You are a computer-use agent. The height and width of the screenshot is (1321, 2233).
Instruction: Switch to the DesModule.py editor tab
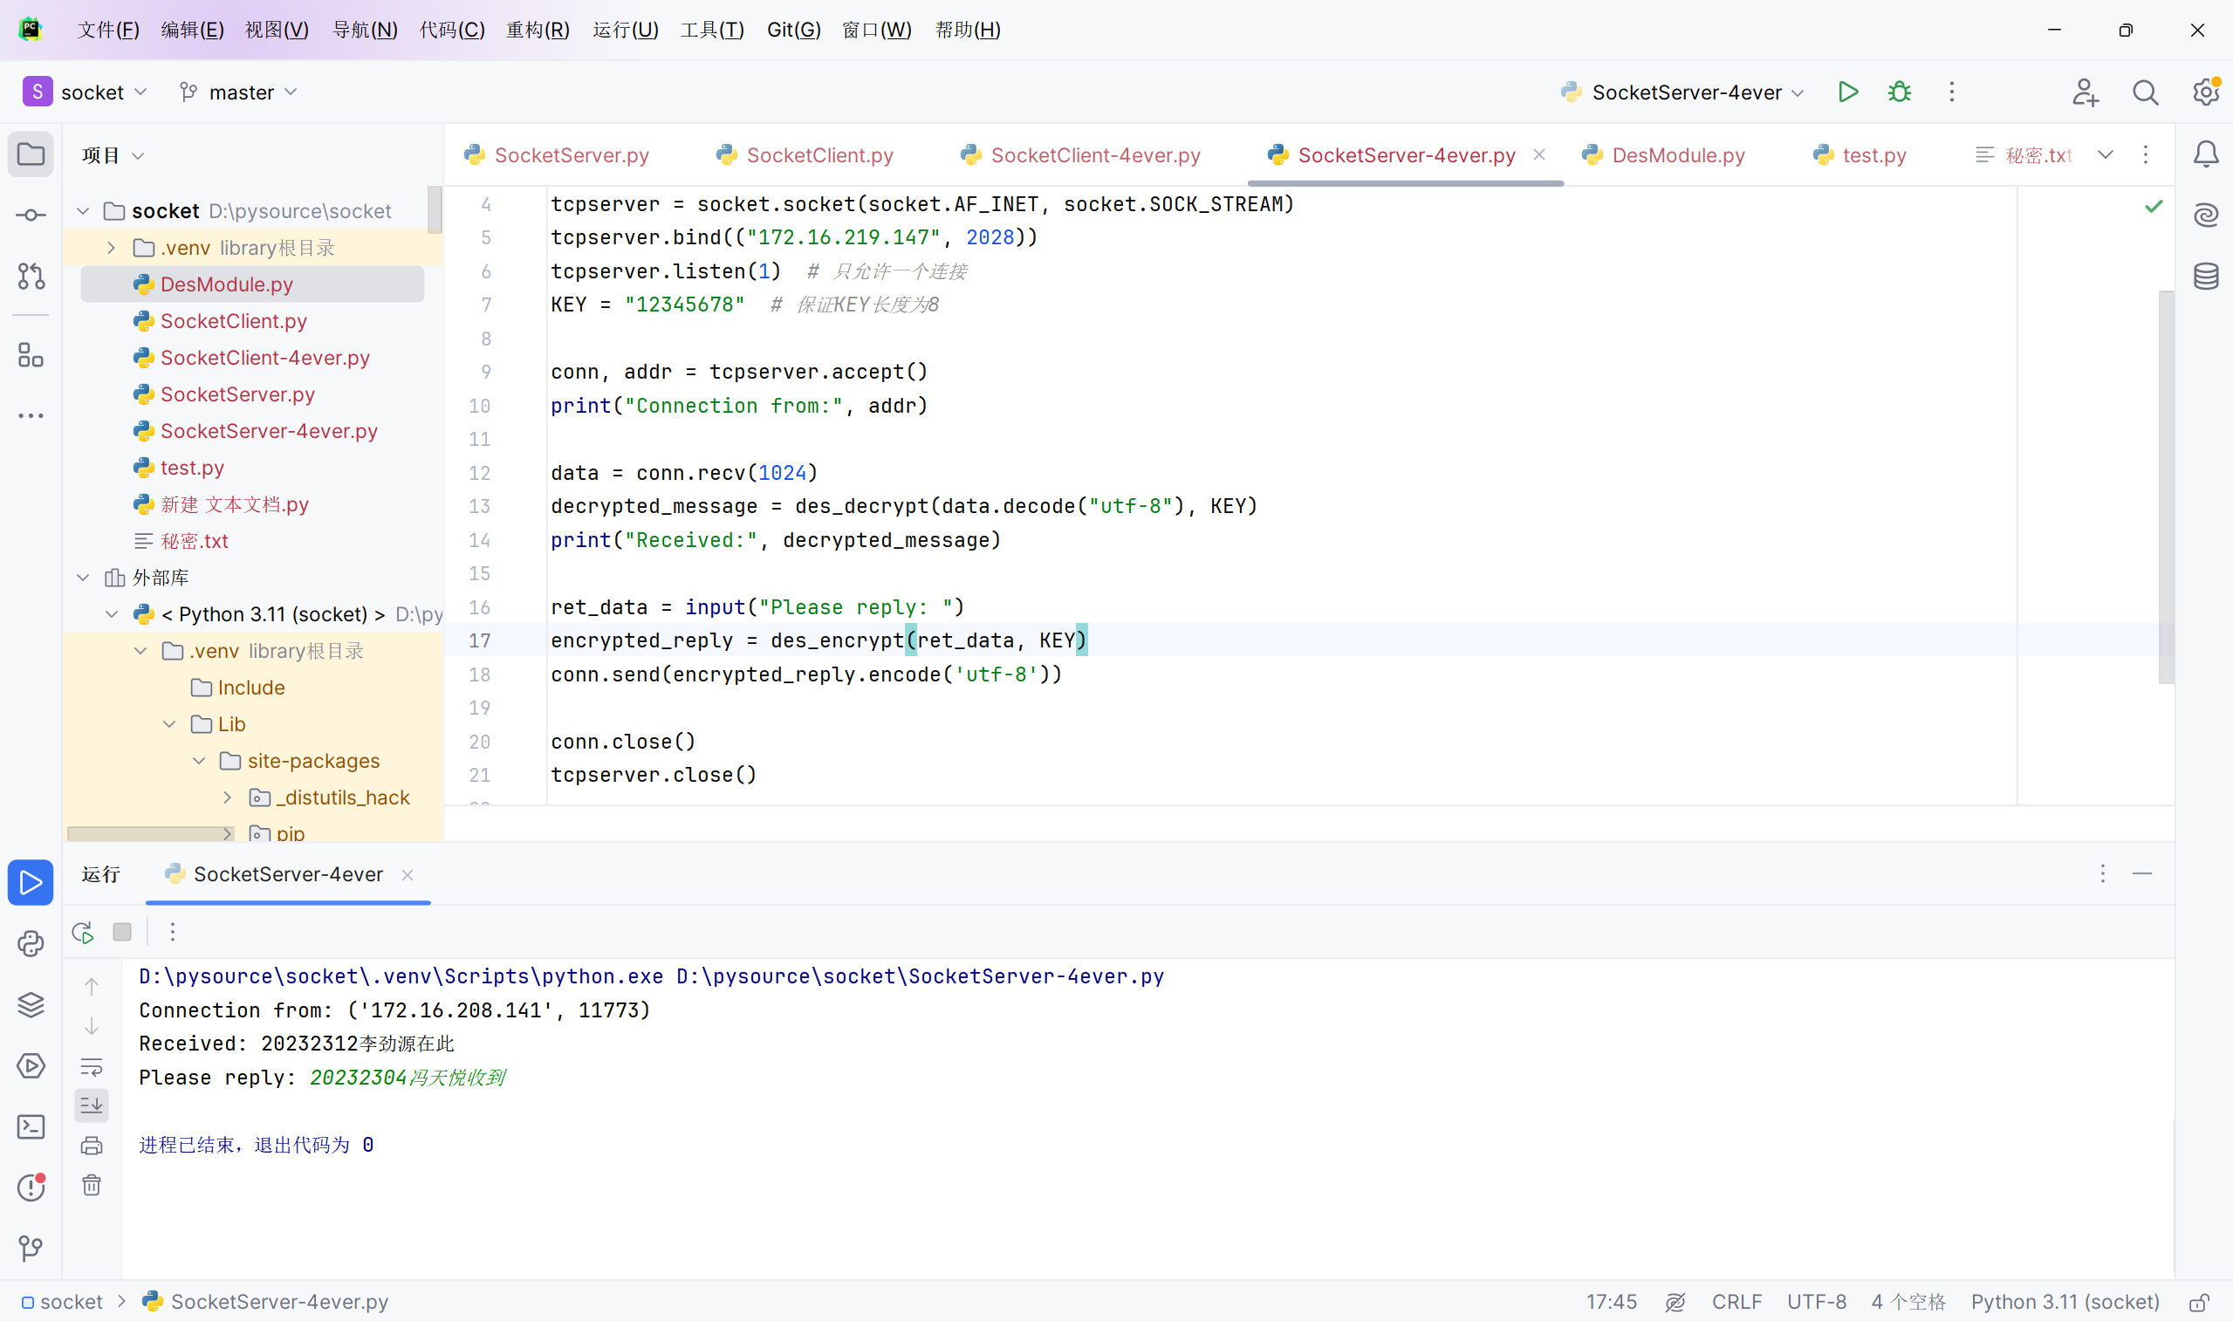(x=1677, y=155)
